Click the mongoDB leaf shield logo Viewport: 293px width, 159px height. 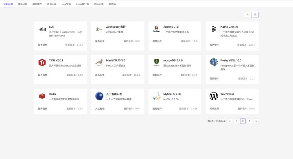click(x=157, y=62)
